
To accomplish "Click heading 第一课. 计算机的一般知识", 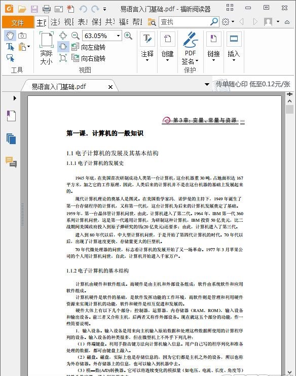I will [105, 133].
